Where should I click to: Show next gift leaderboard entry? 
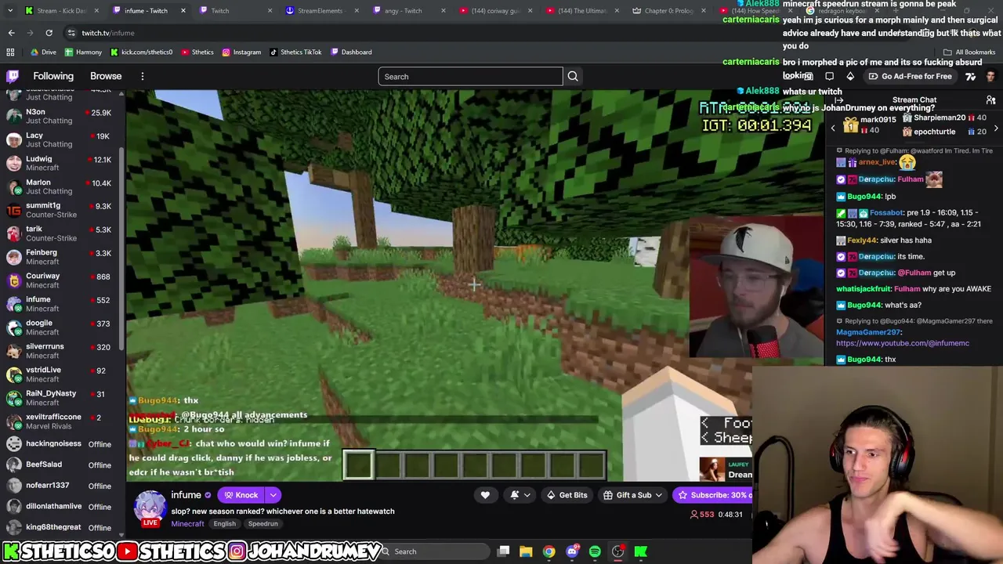(996, 128)
